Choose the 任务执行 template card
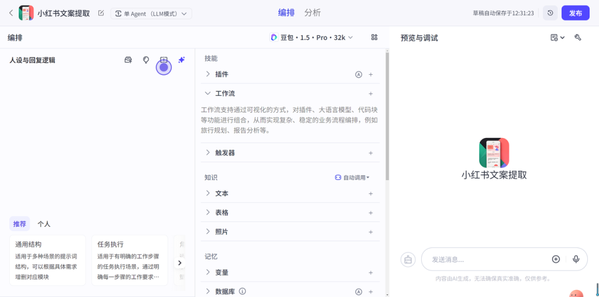This screenshot has width=599, height=297. (x=129, y=260)
